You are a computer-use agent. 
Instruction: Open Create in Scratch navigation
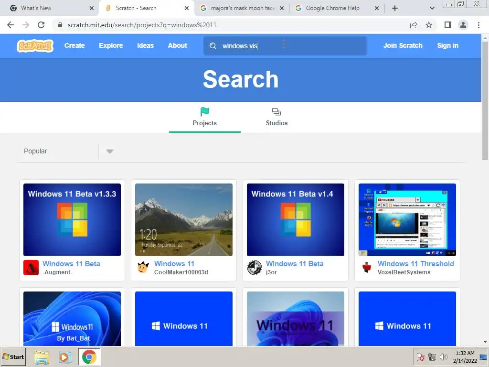(x=74, y=45)
